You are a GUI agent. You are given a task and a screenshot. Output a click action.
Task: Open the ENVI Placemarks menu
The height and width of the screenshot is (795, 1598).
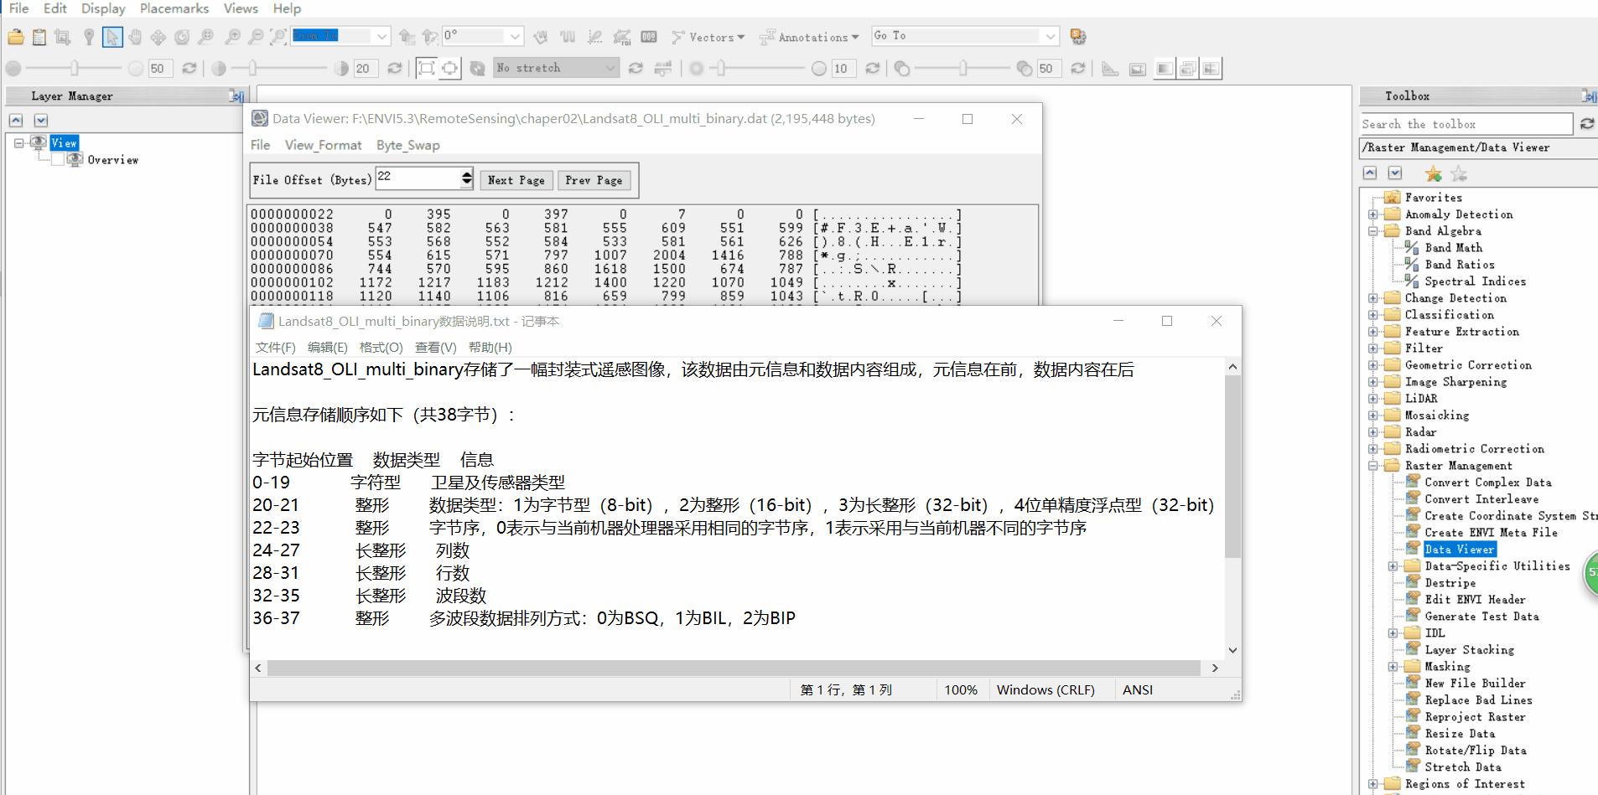174,8
